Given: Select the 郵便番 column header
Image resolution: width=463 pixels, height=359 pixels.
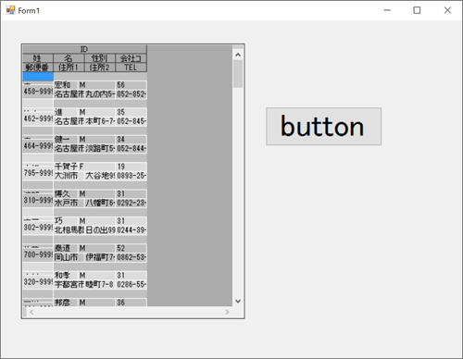Looking at the screenshot, I should [38, 68].
